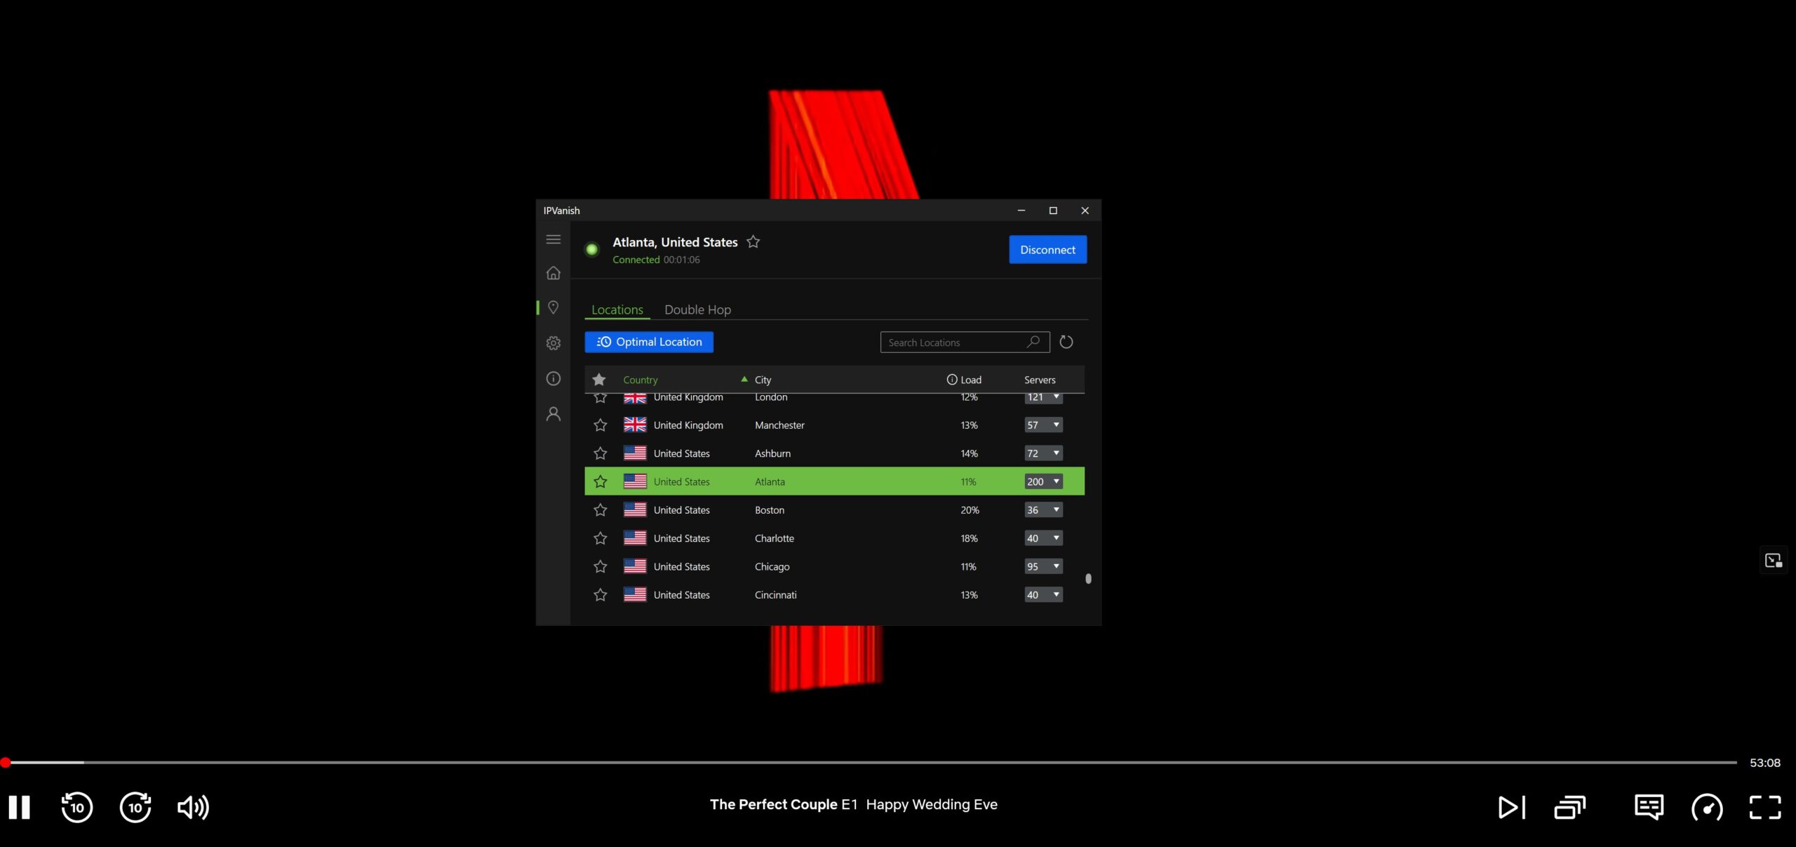Favorite the London, United Kingdom row
Screen dimensions: 1796x847
(600, 398)
